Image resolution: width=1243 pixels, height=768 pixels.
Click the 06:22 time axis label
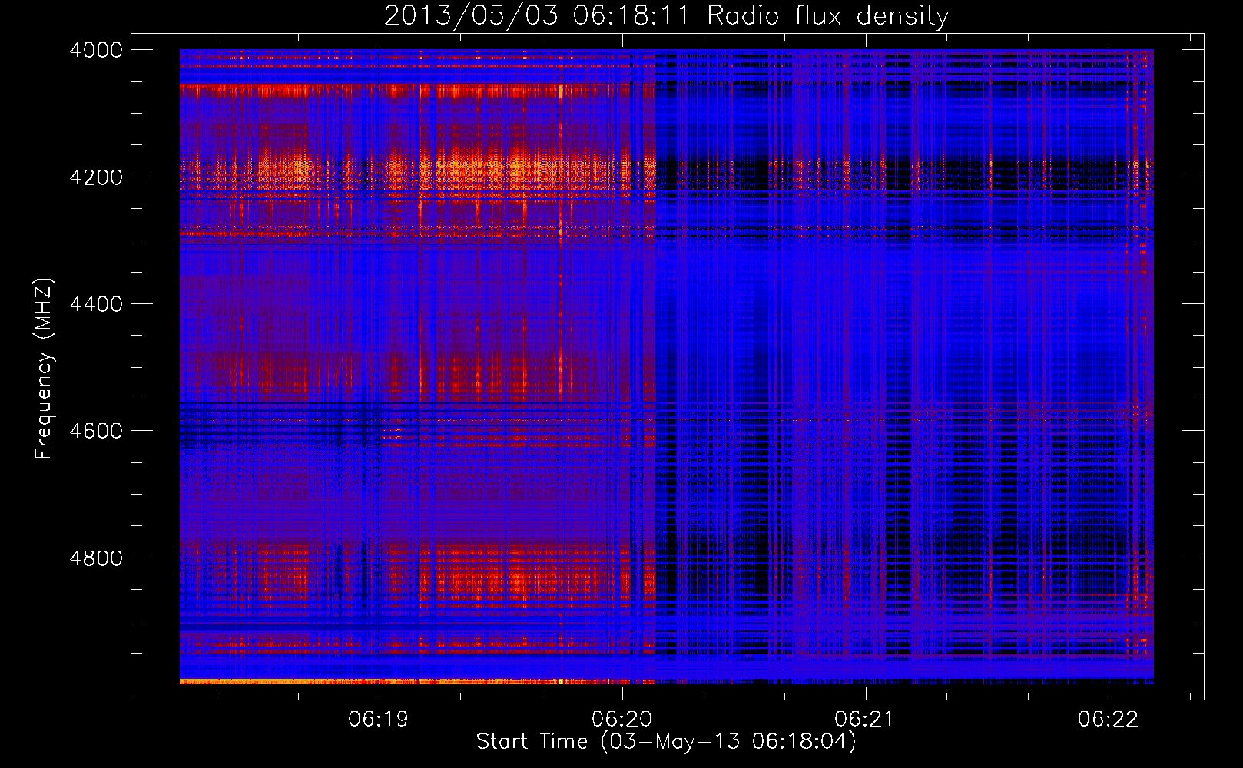click(x=1108, y=719)
